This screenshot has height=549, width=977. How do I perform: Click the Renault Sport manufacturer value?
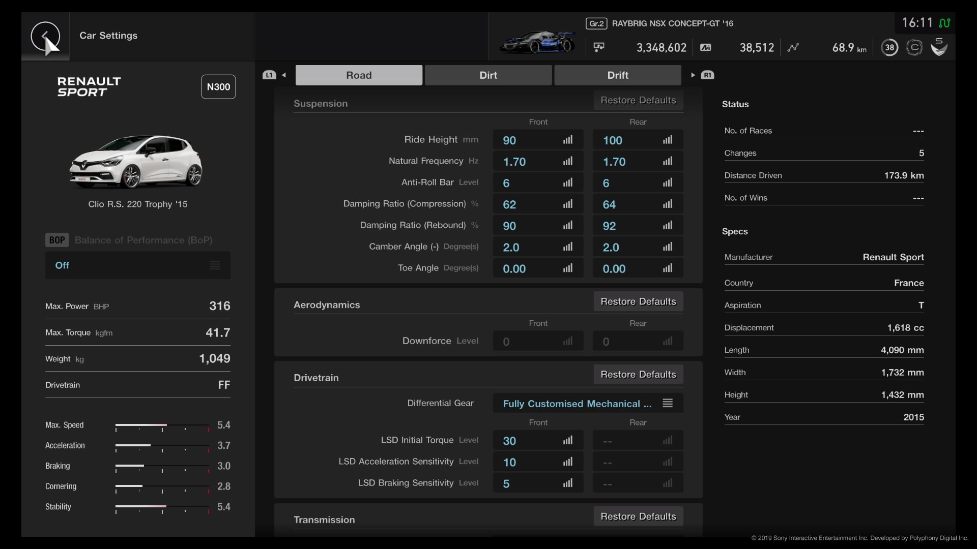[x=893, y=257]
